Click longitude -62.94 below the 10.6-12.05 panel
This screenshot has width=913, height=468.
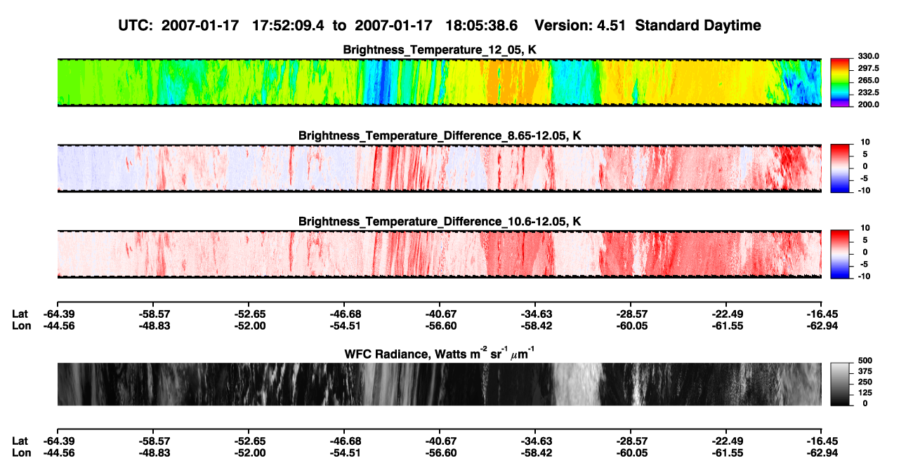point(822,326)
